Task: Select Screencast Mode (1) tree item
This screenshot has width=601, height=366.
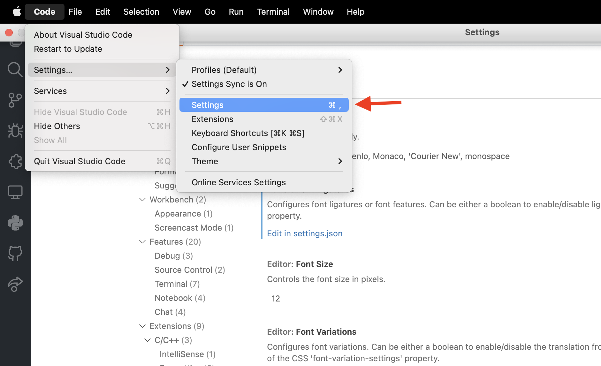Action: (x=194, y=228)
